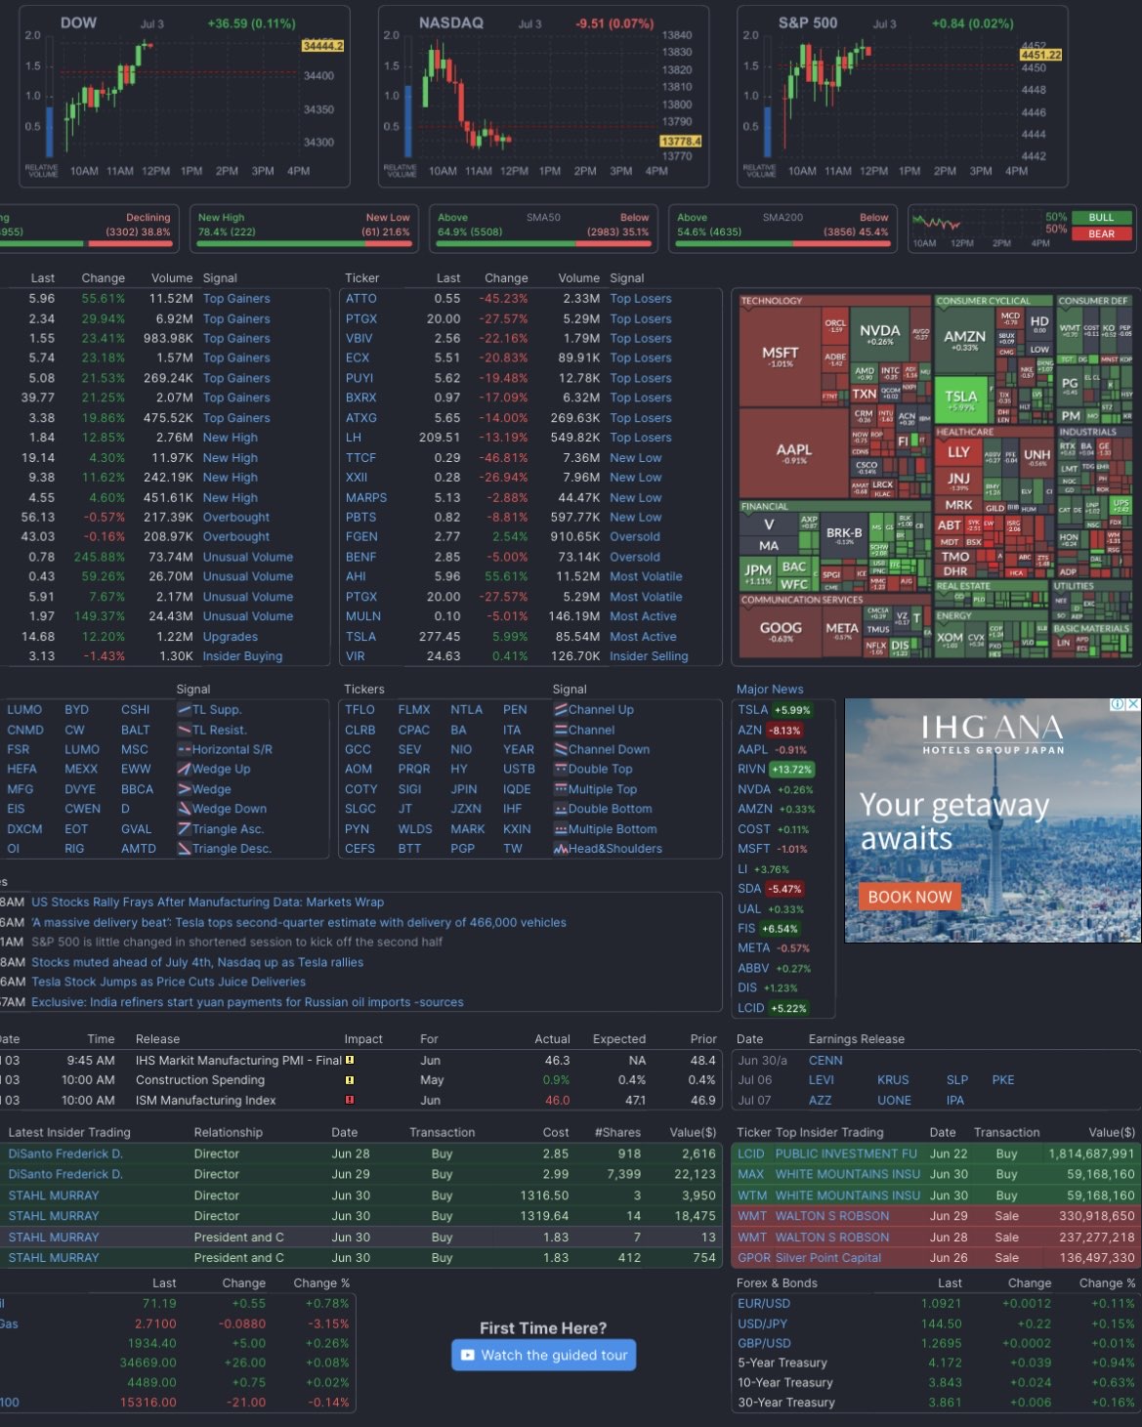Viewport: 1142px width, 1427px height.
Task: Click the Horizontal S/R pattern icon
Action: (184, 749)
